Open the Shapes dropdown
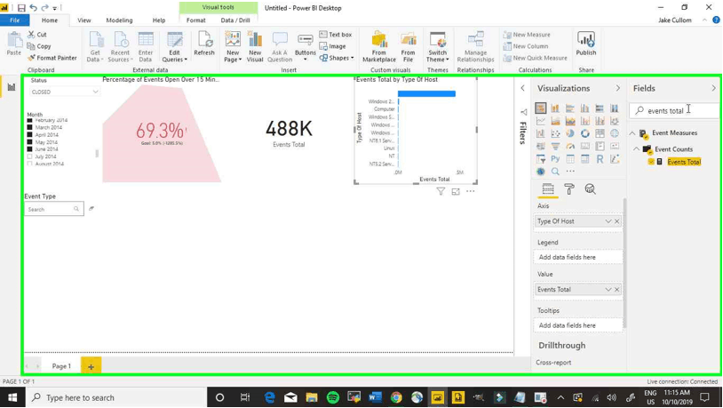This screenshot has width=723, height=408. (337, 58)
